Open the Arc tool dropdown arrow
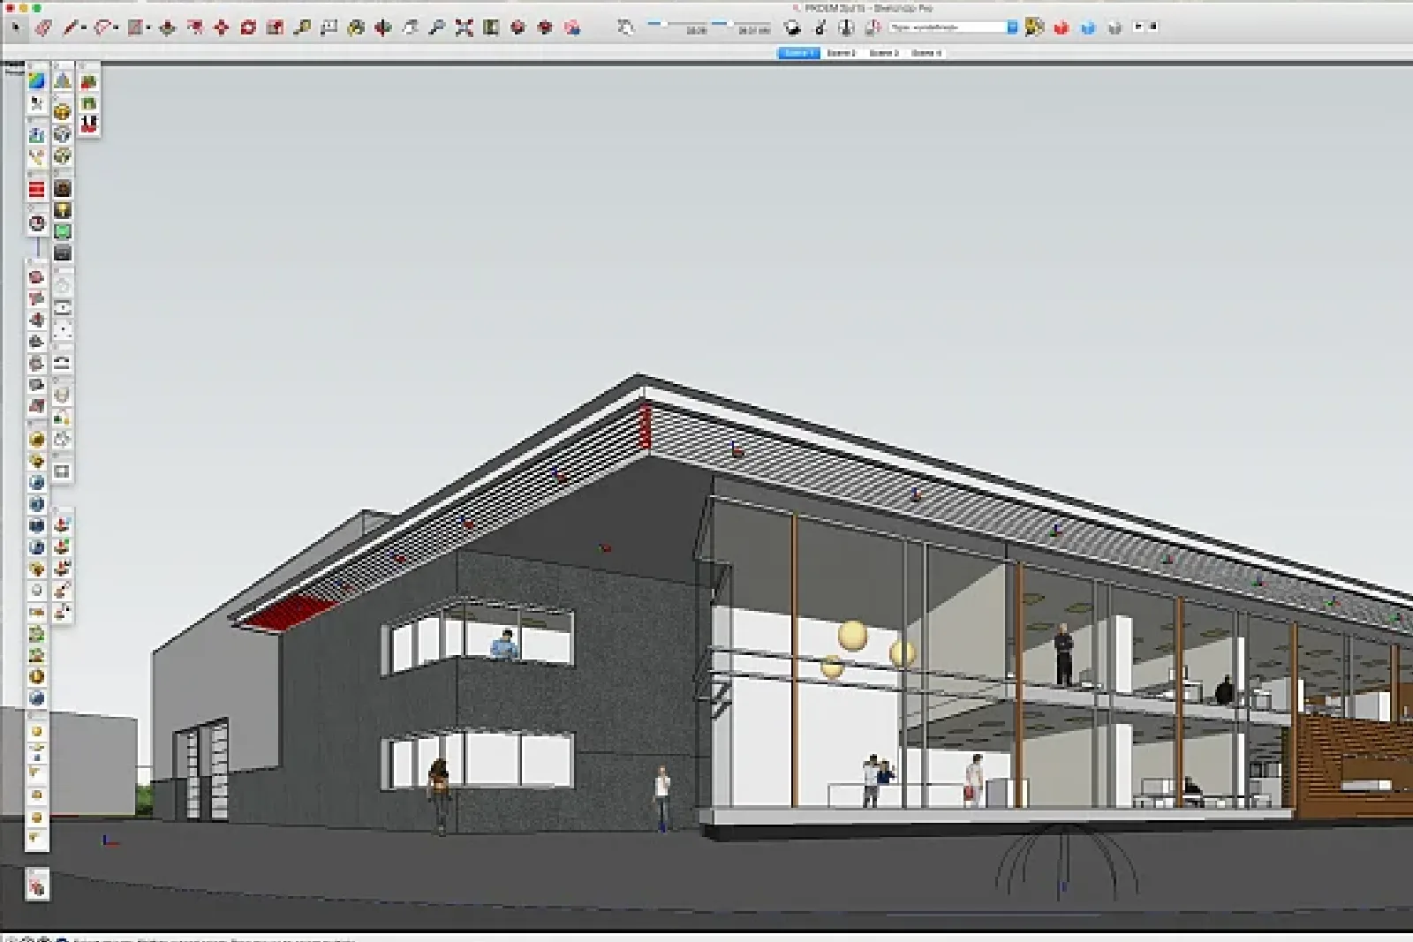The image size is (1413, 942). point(116,28)
